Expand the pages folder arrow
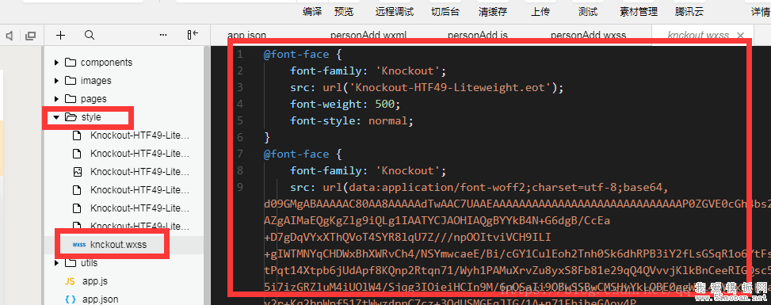Screen dimensions: 771x305 coord(56,99)
